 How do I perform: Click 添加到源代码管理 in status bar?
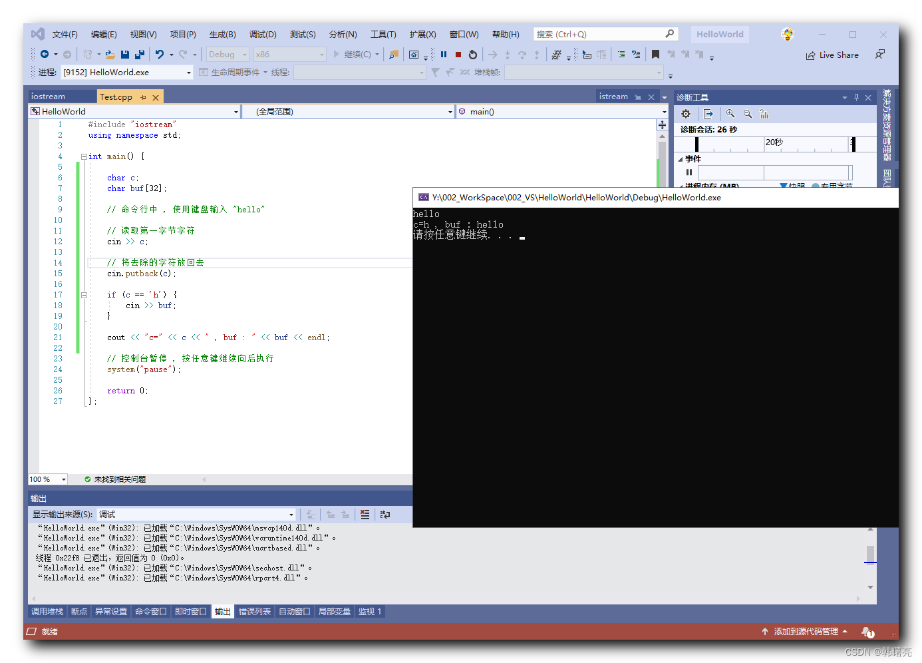[x=806, y=632]
